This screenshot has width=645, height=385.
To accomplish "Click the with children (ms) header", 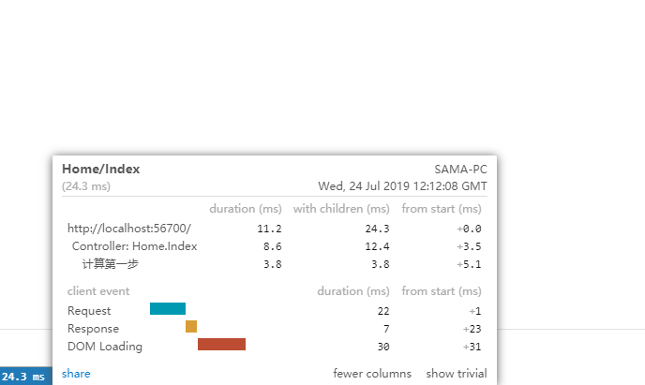I will 341,209.
